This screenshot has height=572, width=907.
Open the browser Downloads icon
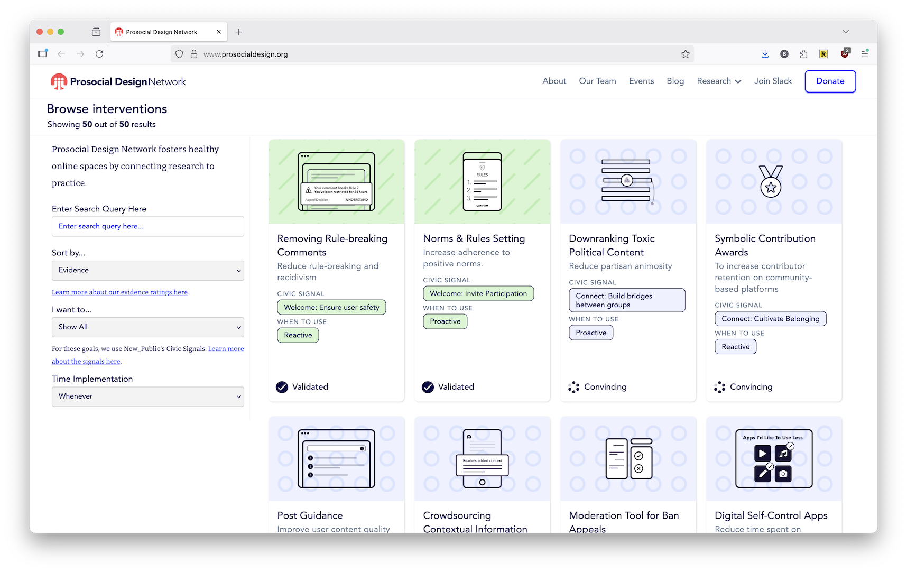tap(765, 53)
